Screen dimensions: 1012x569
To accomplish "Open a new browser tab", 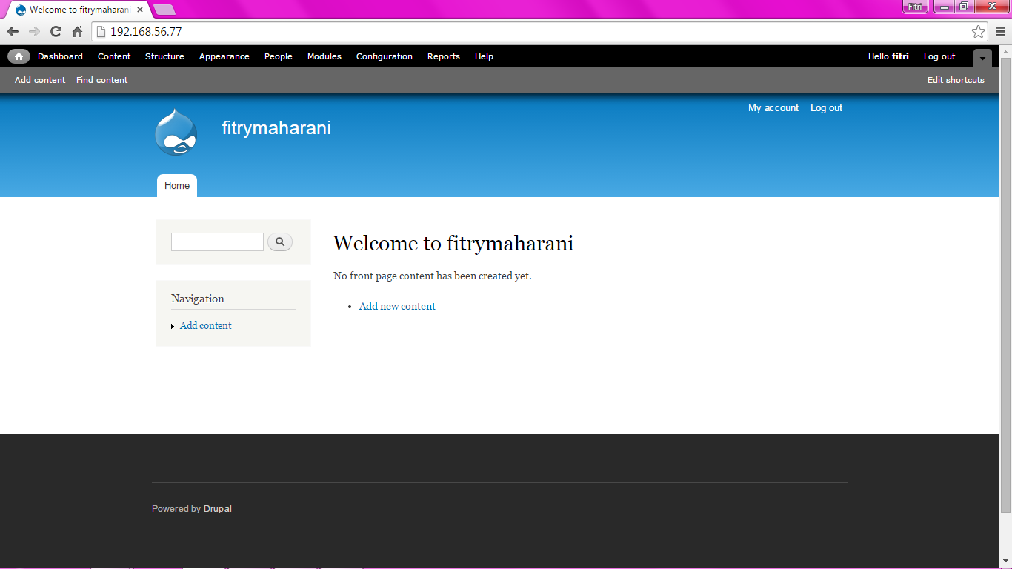I will [164, 10].
